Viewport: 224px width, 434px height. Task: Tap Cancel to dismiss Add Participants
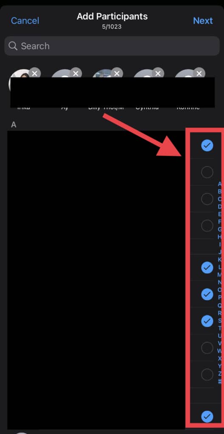pyautogui.click(x=25, y=21)
